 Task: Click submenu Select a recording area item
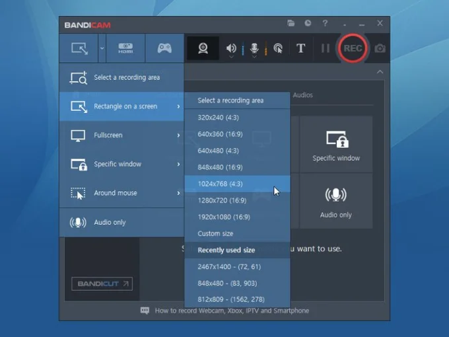238,100
